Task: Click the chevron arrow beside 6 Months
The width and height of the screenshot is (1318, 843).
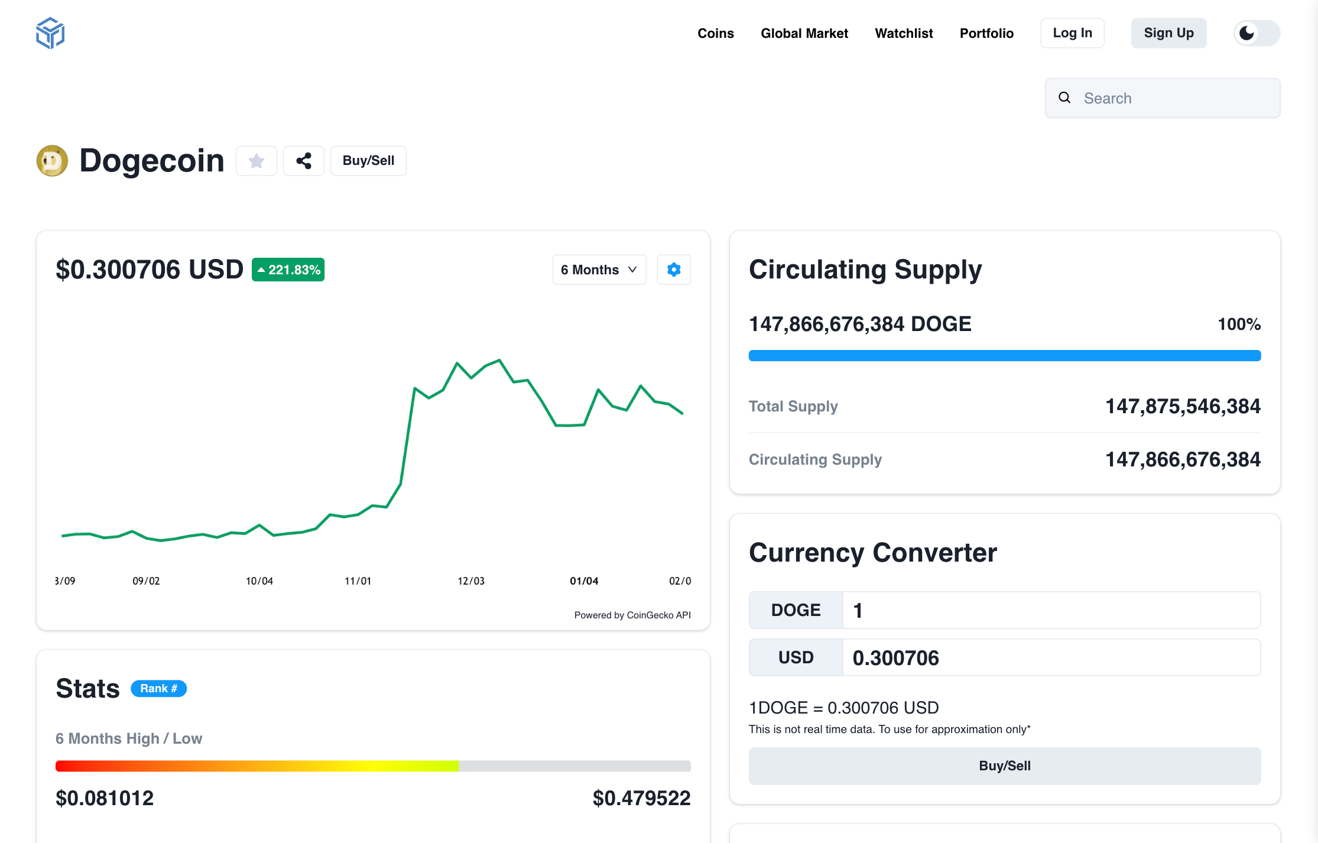Action: point(632,270)
